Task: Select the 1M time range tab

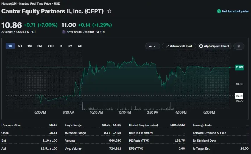Action: [29, 46]
